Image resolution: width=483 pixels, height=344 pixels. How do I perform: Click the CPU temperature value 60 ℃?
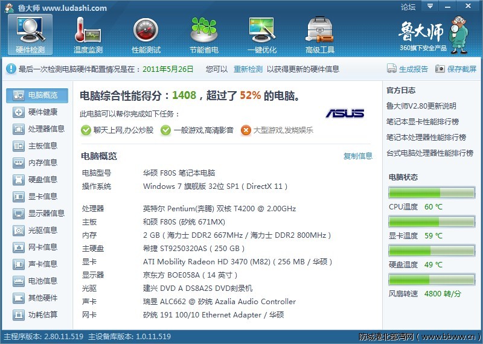[x=433, y=207]
